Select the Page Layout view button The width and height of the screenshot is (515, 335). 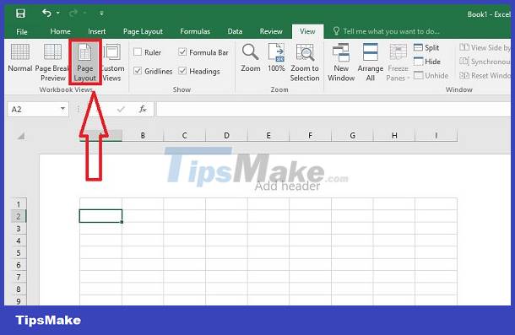[84, 62]
